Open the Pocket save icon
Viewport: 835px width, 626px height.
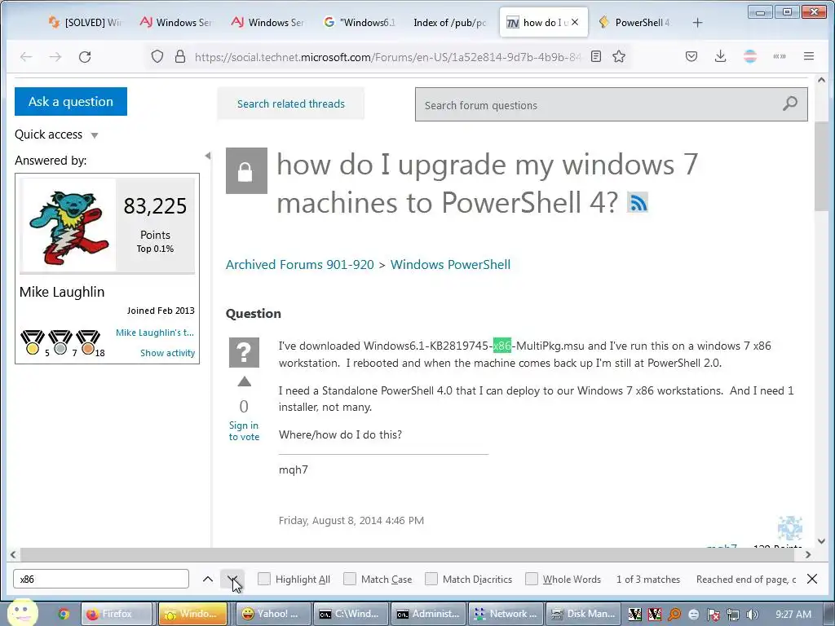click(x=691, y=56)
